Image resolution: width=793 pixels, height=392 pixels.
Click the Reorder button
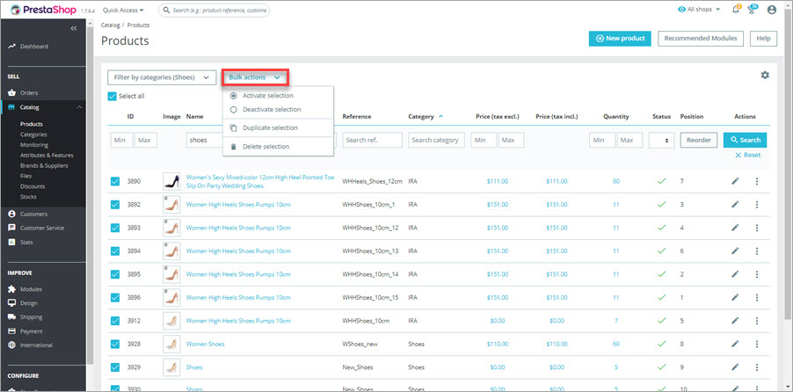tap(698, 140)
